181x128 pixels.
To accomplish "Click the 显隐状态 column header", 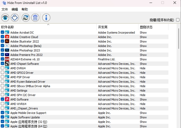I will point(146,27).
